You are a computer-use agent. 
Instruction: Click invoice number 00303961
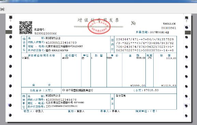point(169,28)
